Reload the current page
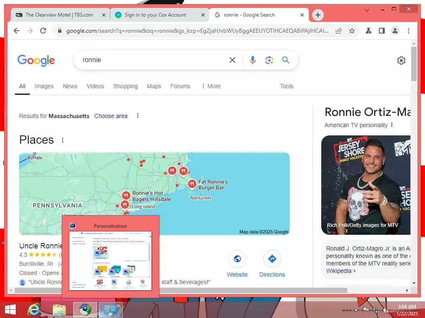425x318 pixels. pos(43,31)
